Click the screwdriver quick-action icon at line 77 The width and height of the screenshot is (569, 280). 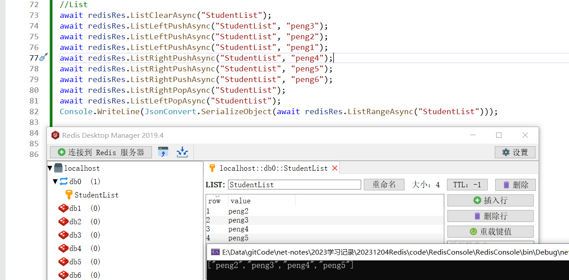pyautogui.click(x=44, y=58)
